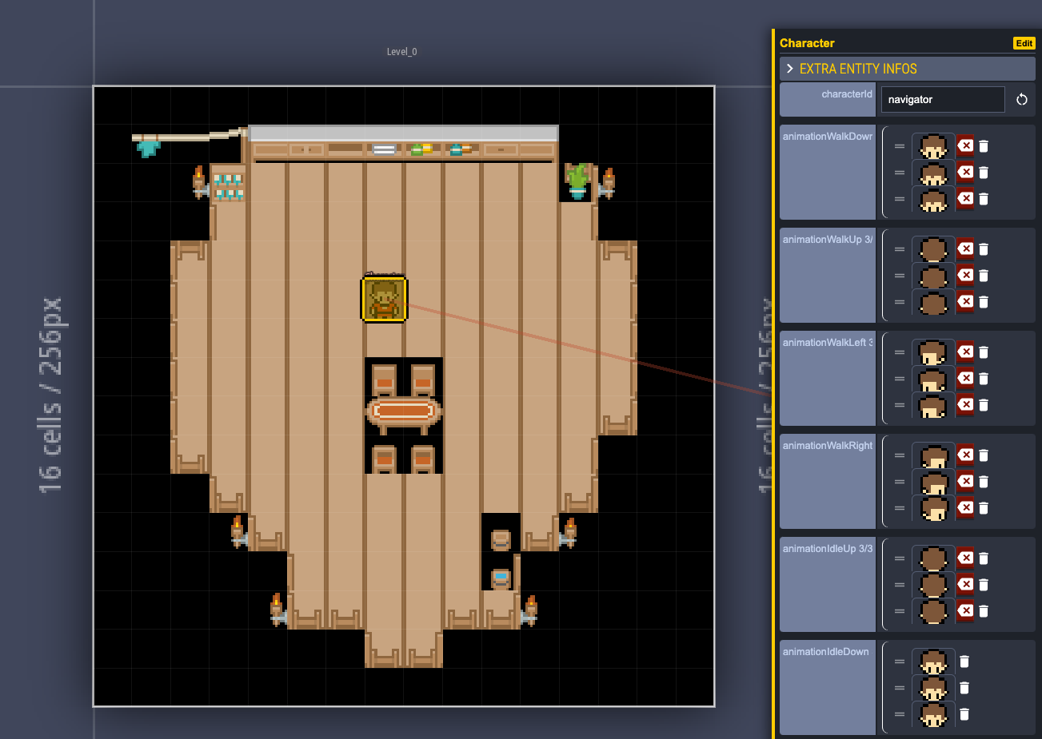Screen dimensions: 1042x739
Task: Click the first animationWalkDown tile thumbnail
Action: click(933, 145)
